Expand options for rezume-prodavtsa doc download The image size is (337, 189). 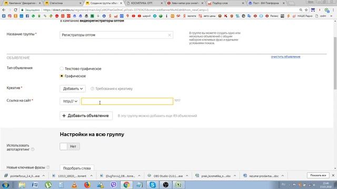[x=283, y=176]
